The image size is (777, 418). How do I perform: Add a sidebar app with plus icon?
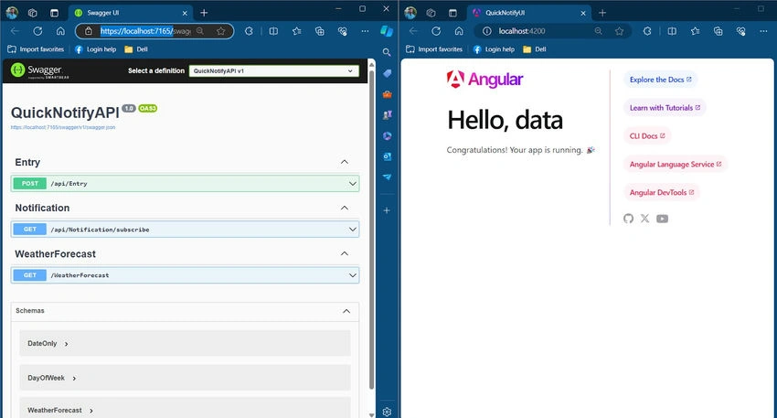(387, 210)
